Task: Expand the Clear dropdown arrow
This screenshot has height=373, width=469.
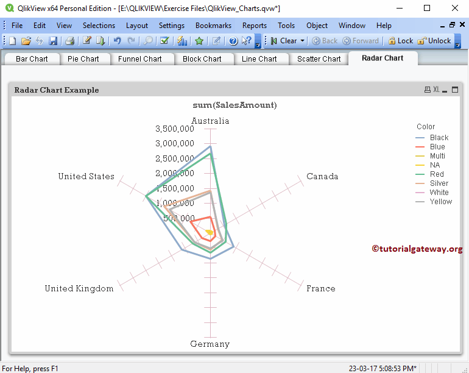Action: [302, 41]
